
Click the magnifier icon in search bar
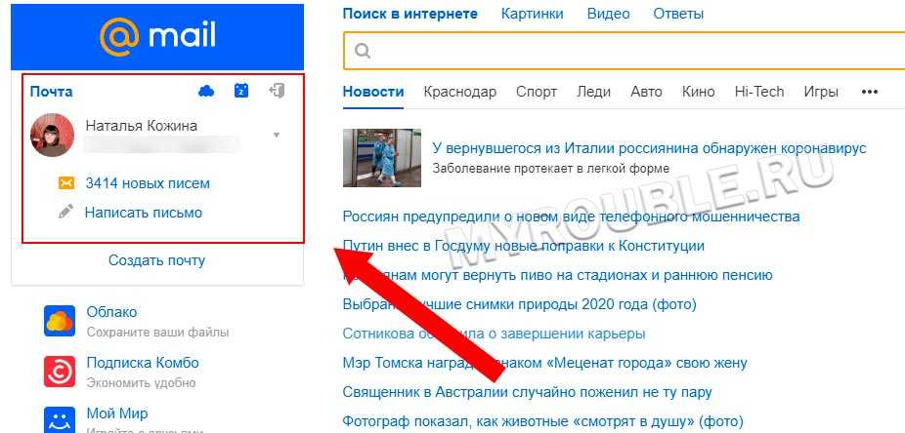[x=363, y=51]
